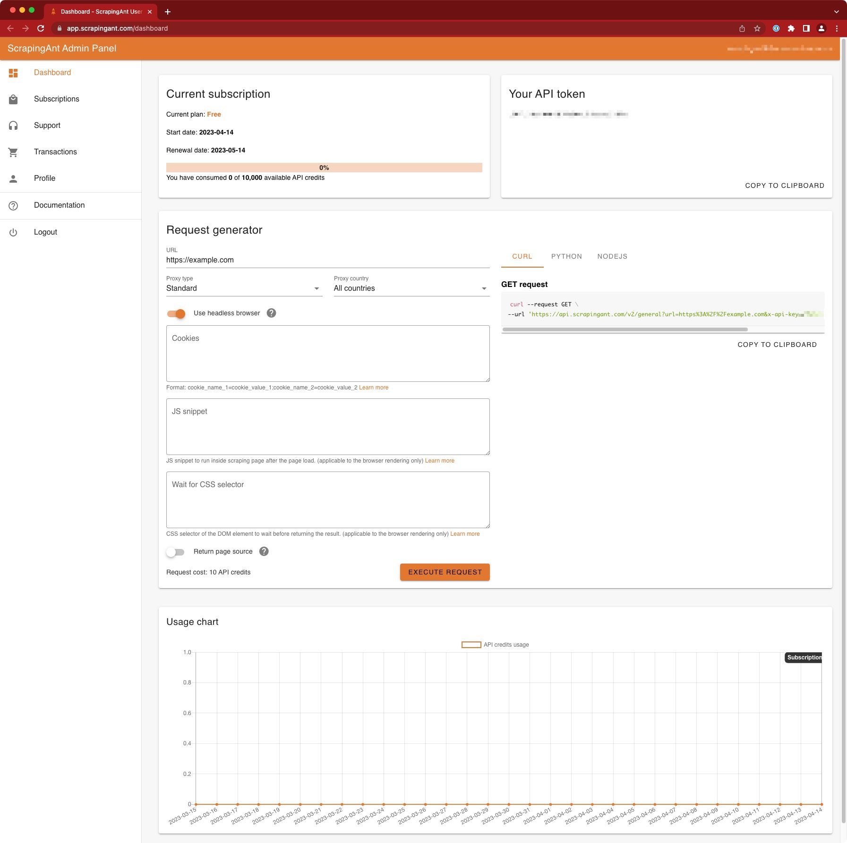The height and width of the screenshot is (843, 847).
Task: Click the 0% credits progress bar
Action: point(324,168)
